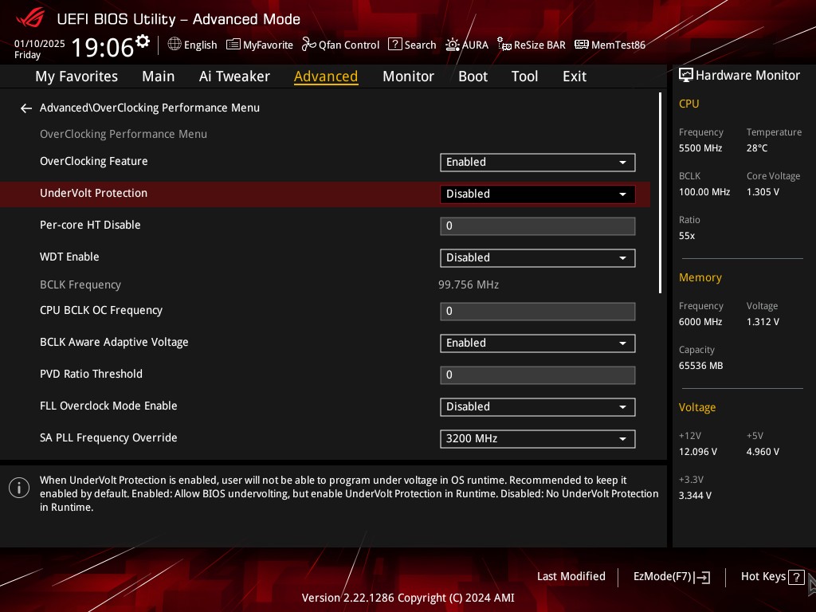This screenshot has height=612, width=816.
Task: Click the globe icon for English language
Action: click(x=175, y=45)
